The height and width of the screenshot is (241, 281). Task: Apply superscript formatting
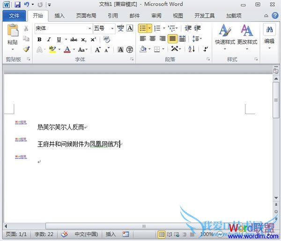click(93, 40)
